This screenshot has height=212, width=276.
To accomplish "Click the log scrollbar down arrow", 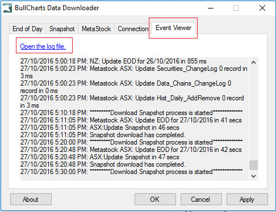I will tap(254, 176).
